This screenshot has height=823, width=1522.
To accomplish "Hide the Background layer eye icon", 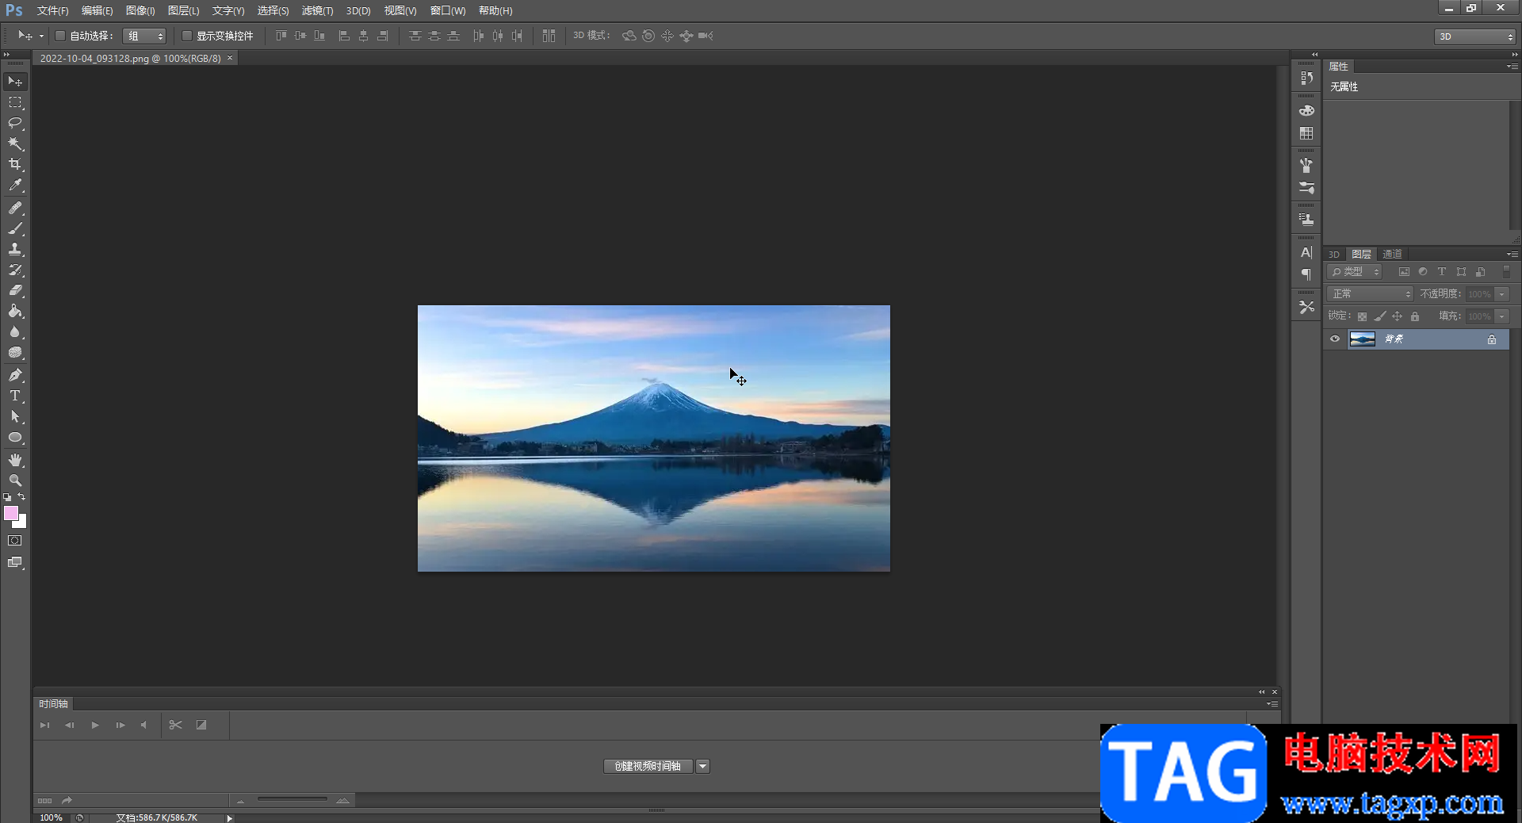I will tap(1335, 339).
